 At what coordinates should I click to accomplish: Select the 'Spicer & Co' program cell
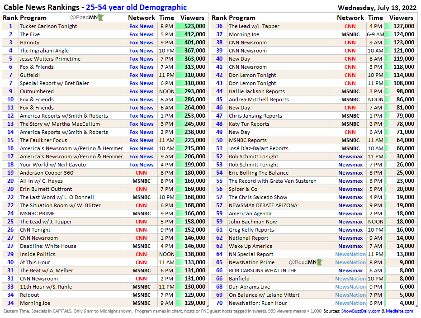[x=281, y=189]
